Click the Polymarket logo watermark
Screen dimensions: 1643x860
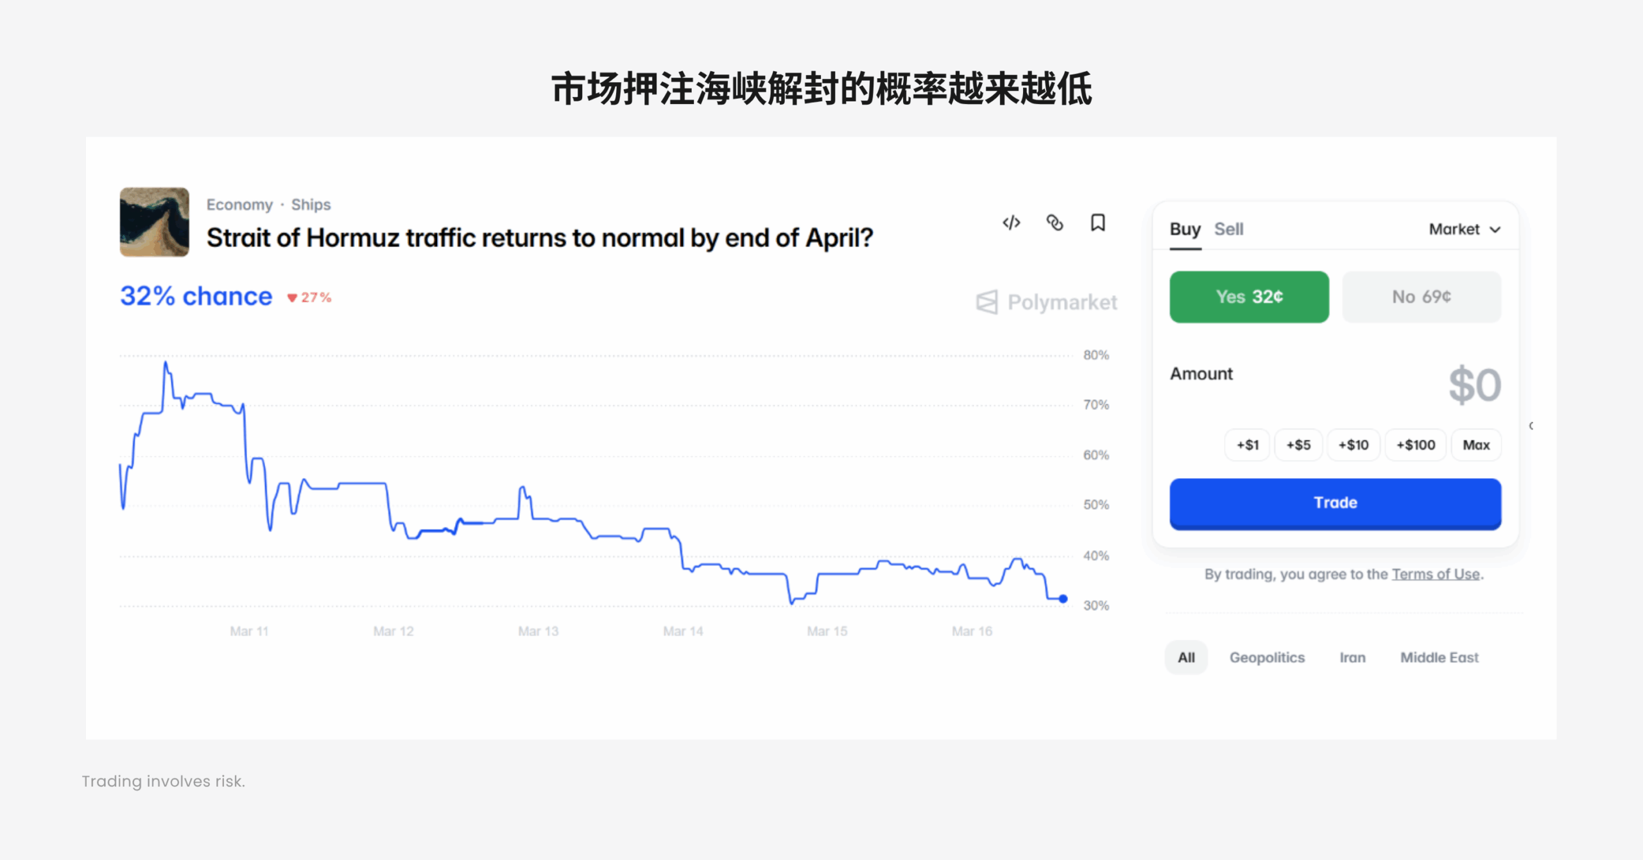click(1047, 302)
